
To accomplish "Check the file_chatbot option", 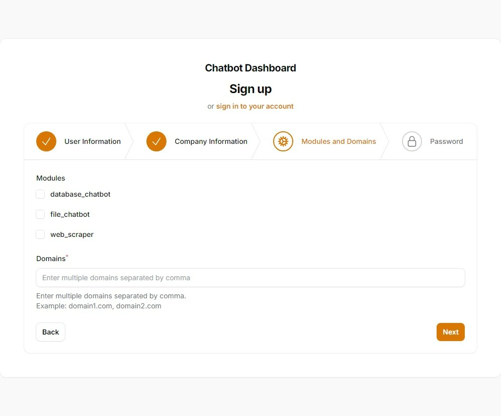I will coord(40,214).
